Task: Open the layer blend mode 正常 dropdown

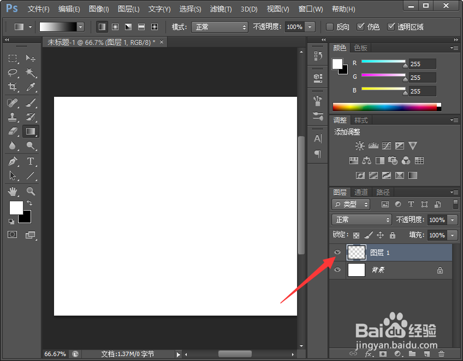Action: click(x=361, y=219)
